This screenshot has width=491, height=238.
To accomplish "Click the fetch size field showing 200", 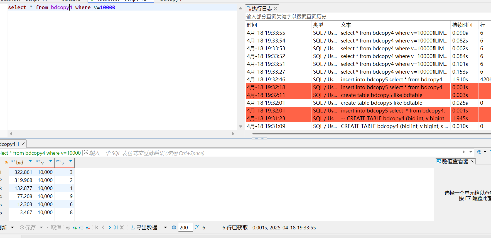I will point(185,227).
